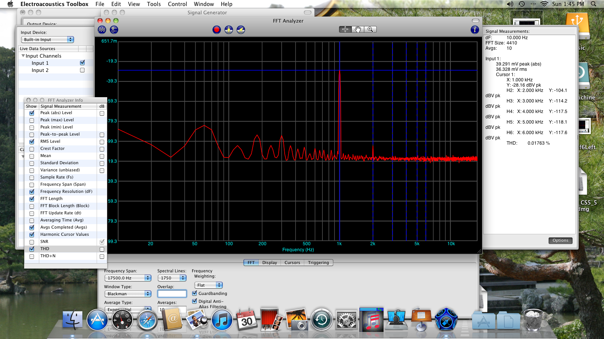Open the Control menu
This screenshot has width=604, height=339.
click(177, 4)
